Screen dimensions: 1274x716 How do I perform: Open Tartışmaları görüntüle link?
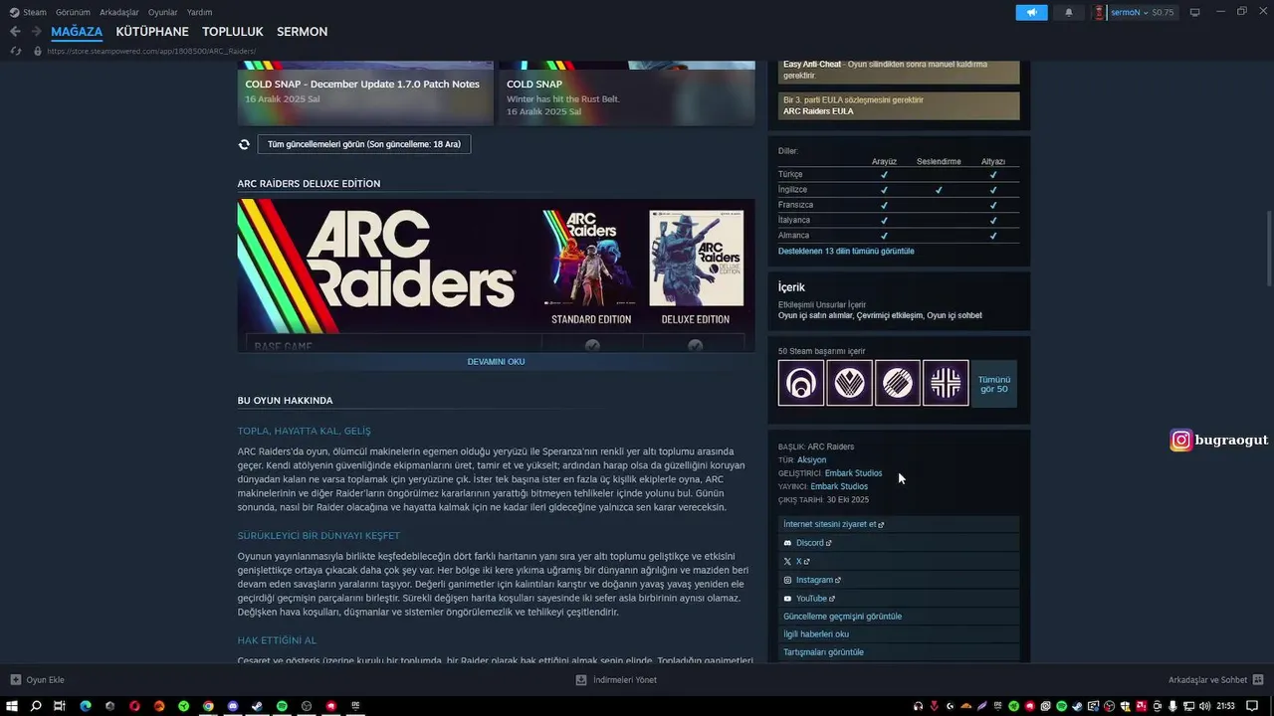click(x=899, y=652)
